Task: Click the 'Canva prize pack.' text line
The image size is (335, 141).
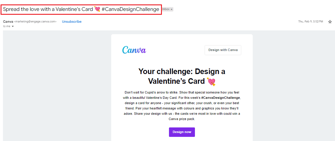Action: 182,119
